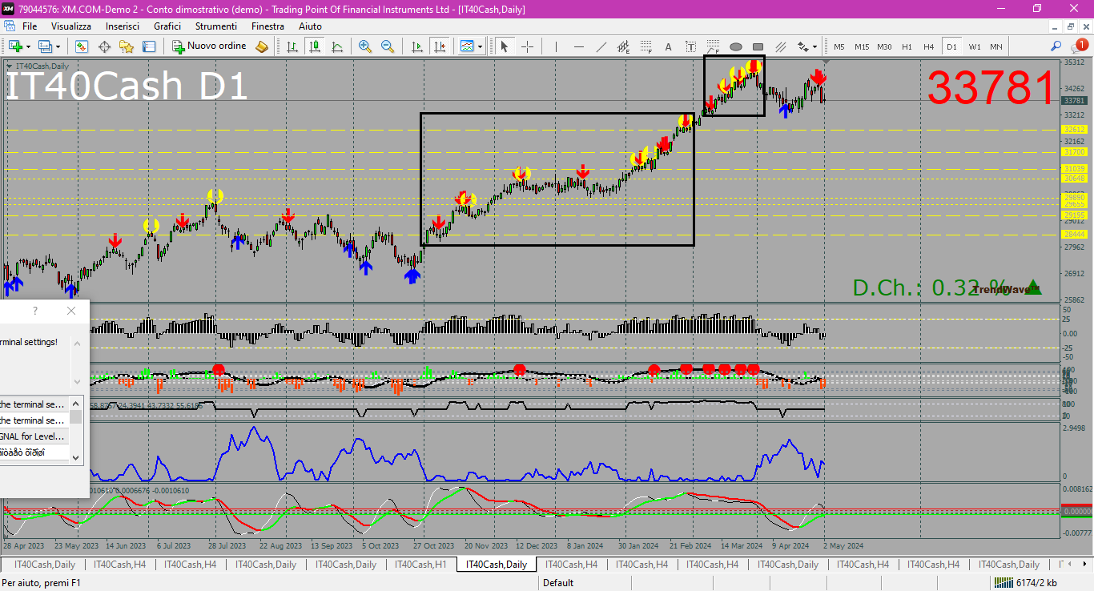Select the cursor arrow tool

(505, 46)
